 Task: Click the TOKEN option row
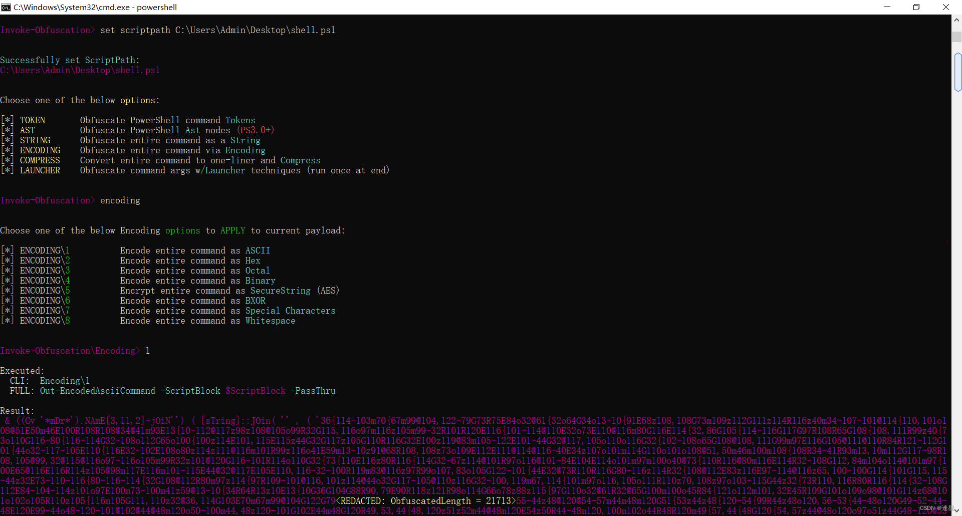[128, 120]
